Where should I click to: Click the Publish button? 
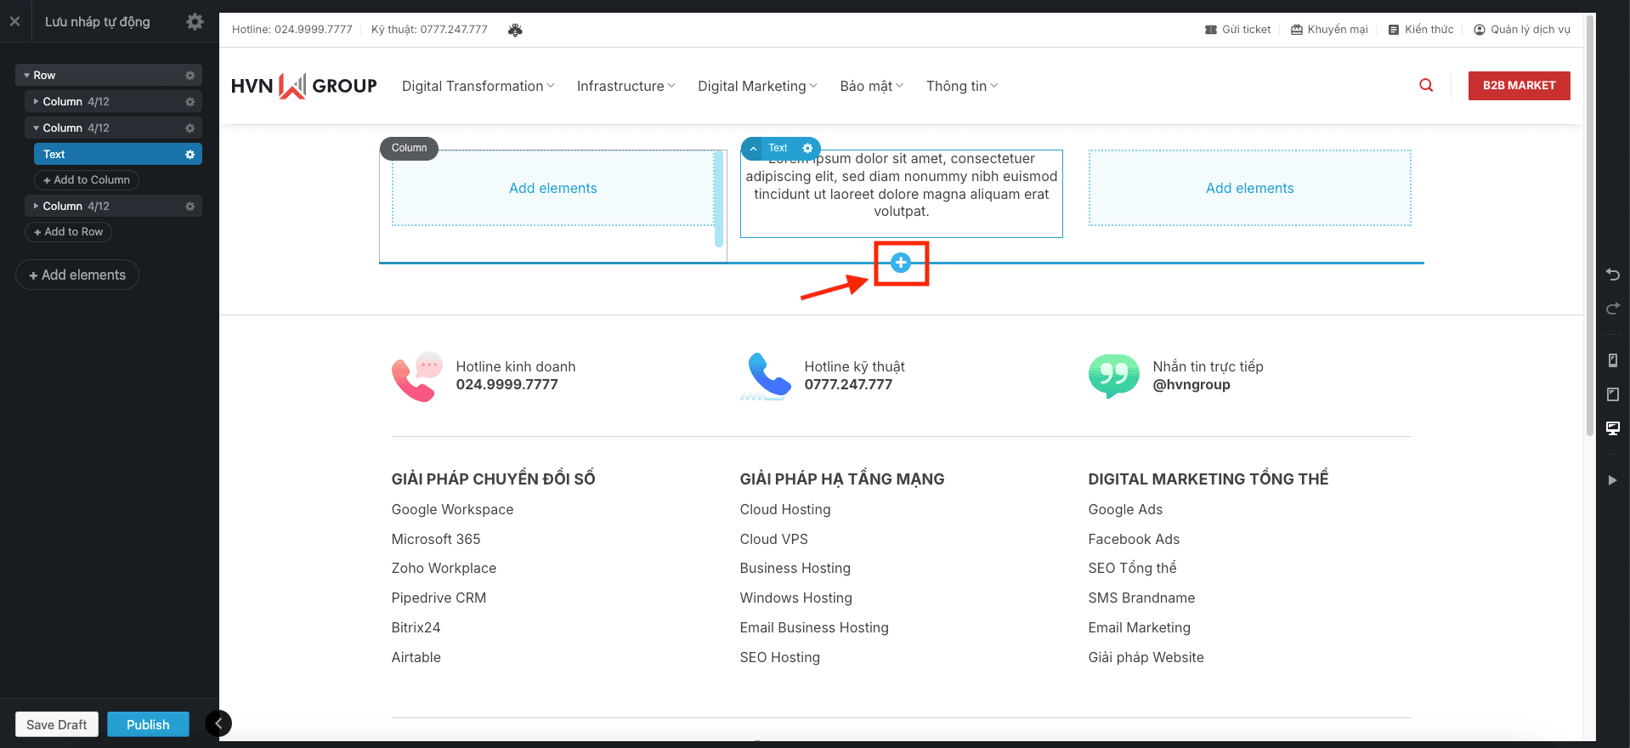pos(148,724)
